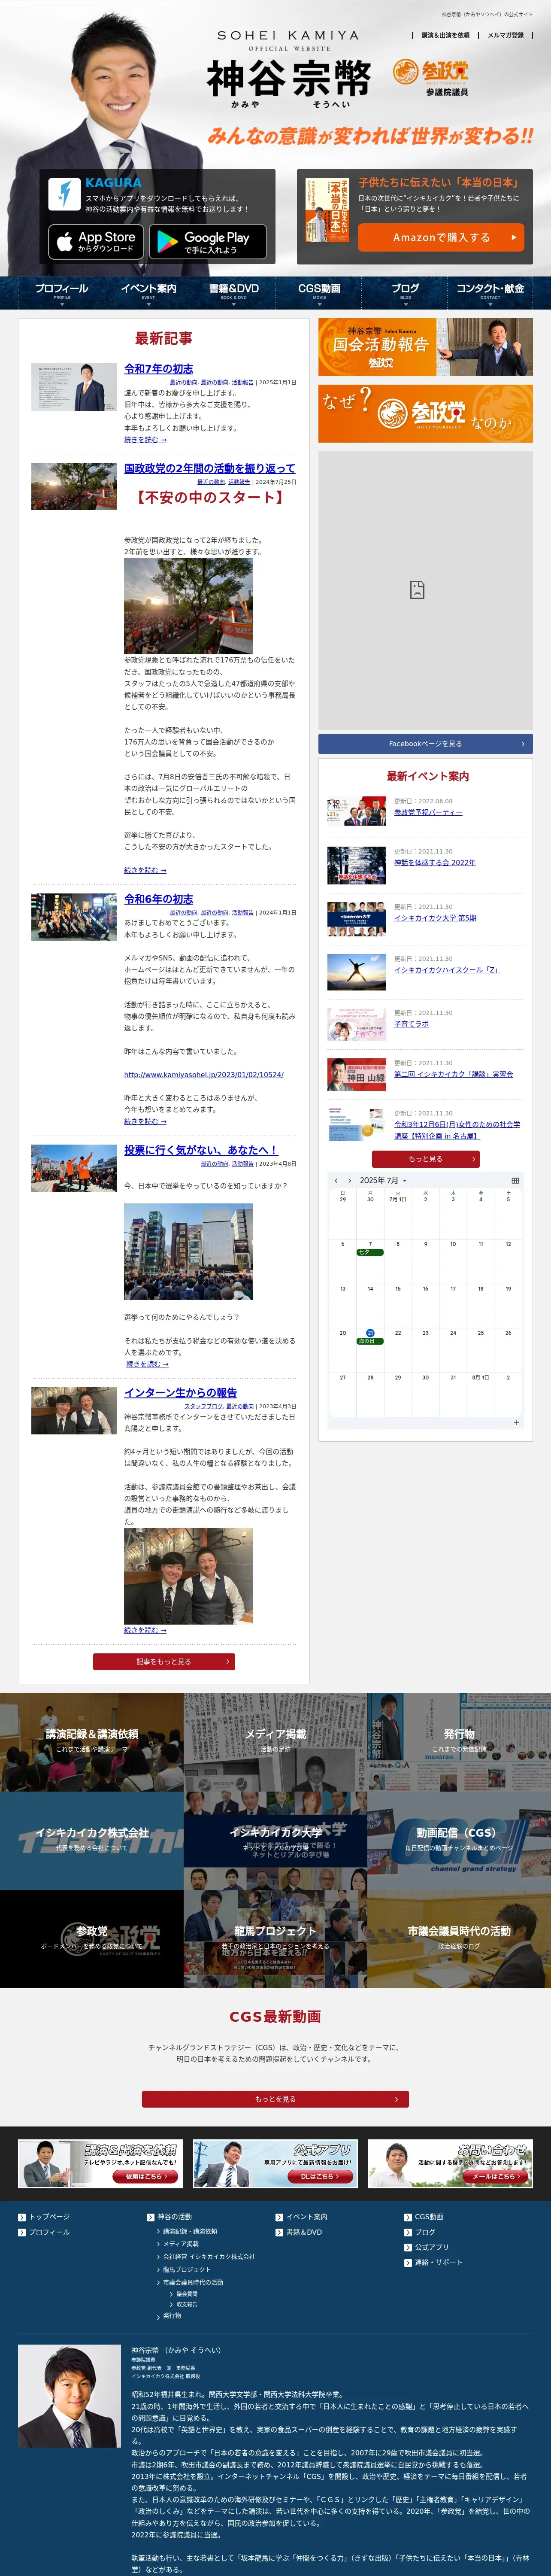The image size is (551, 2576).
Task: Click the Amazonで購入する button
Action: 441,237
